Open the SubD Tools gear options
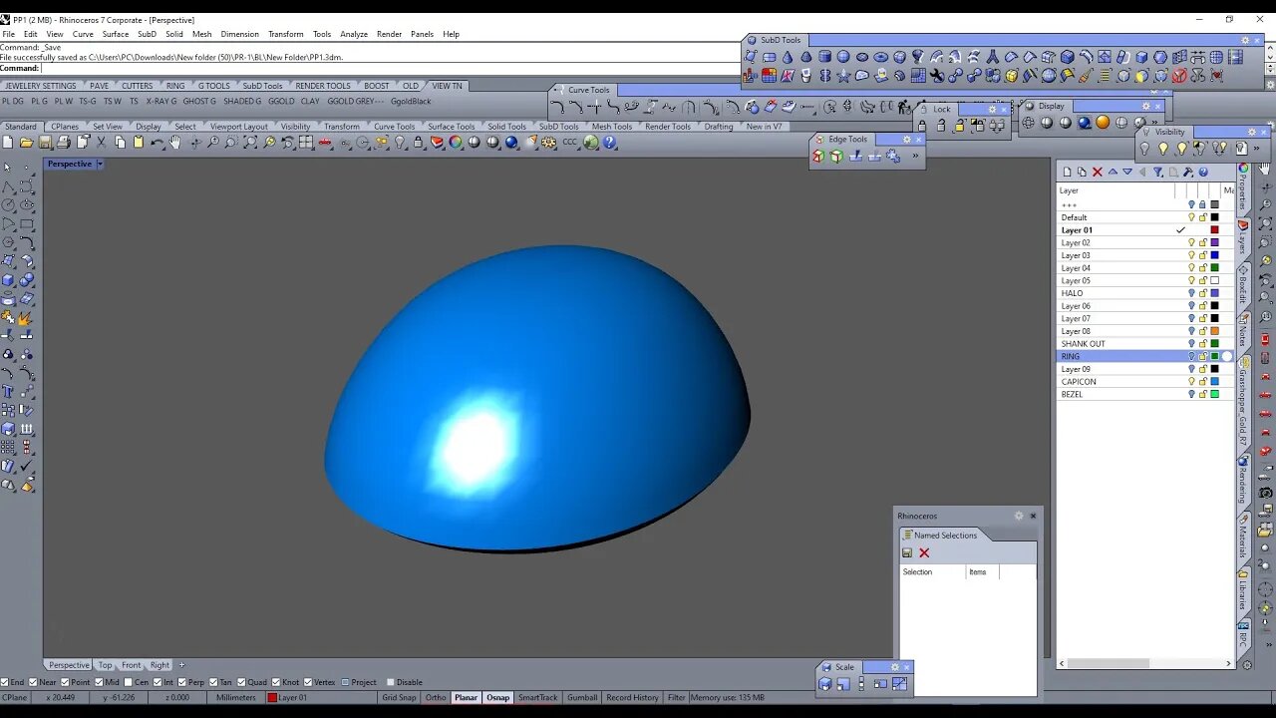This screenshot has width=1276, height=718. tap(1245, 40)
